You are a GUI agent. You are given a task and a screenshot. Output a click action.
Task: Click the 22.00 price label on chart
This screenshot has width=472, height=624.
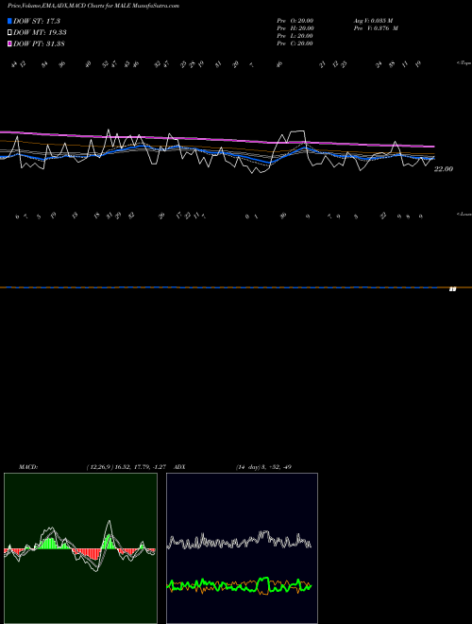[444, 169]
